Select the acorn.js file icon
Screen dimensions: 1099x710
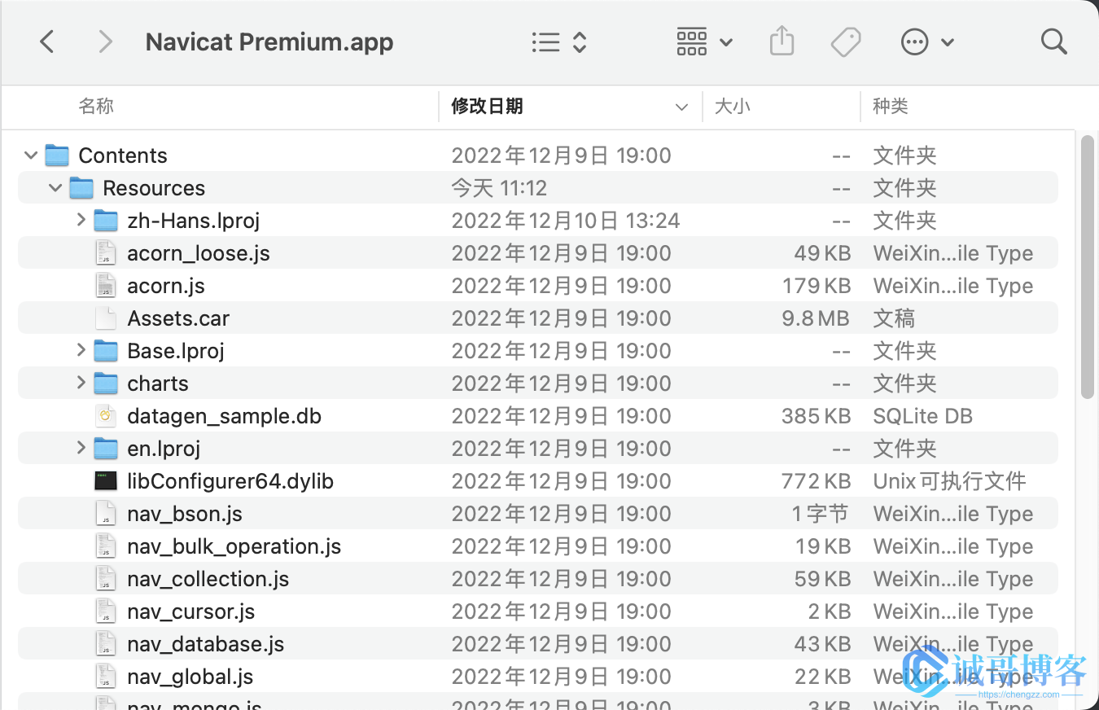[106, 285]
